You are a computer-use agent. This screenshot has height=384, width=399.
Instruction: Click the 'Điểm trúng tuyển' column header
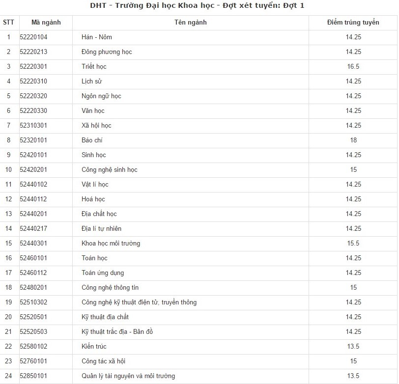pos(353,23)
